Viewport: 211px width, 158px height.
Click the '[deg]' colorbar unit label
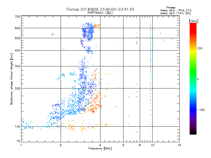click(x=194, y=21)
